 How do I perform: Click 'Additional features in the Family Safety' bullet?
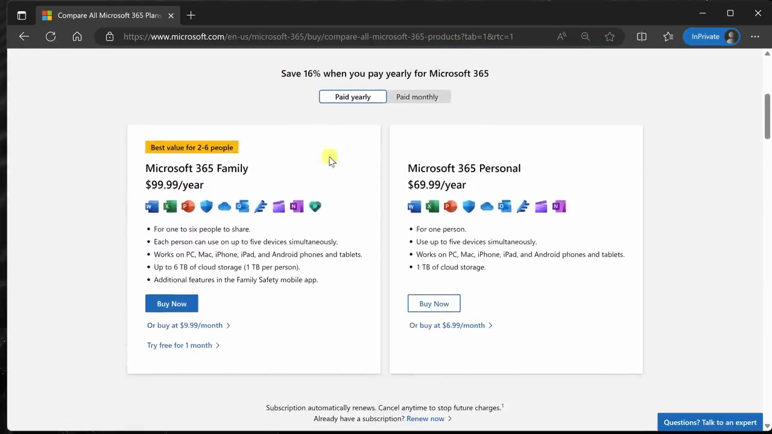[x=236, y=280]
